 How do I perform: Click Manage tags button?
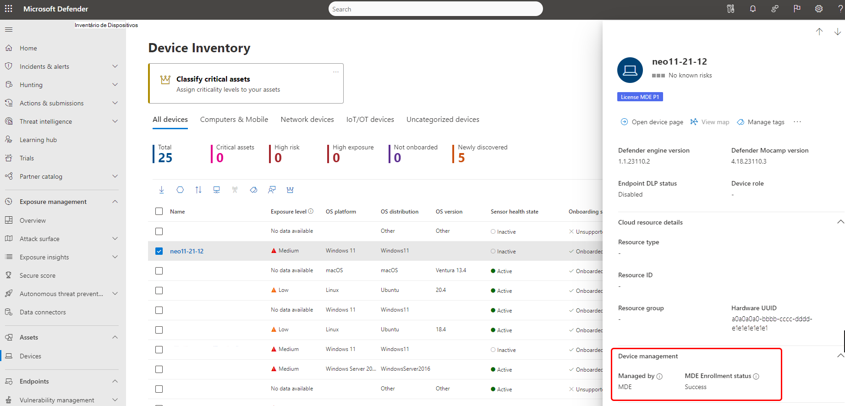(x=761, y=122)
